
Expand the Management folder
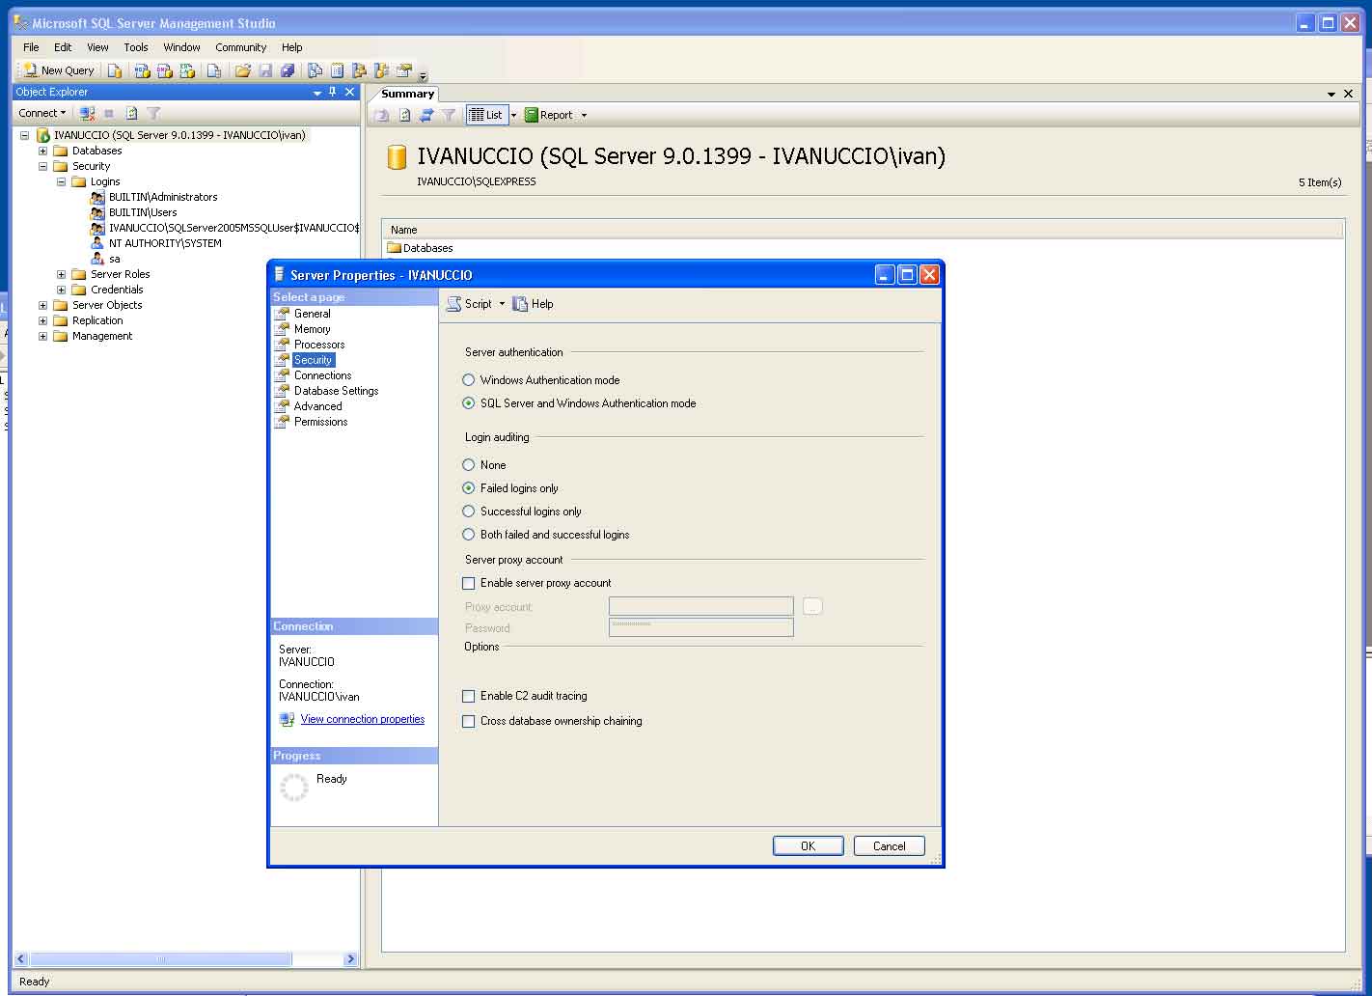coord(42,336)
